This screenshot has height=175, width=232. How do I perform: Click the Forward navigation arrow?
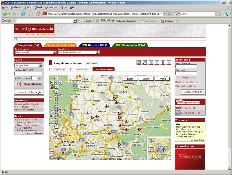[14, 14]
